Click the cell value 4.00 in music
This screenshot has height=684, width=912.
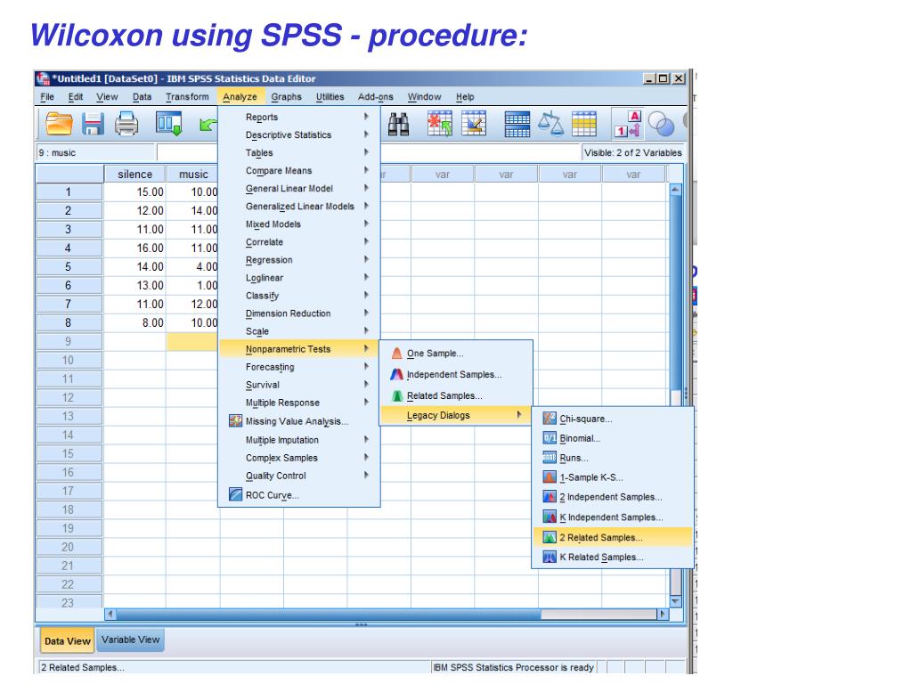(192, 267)
